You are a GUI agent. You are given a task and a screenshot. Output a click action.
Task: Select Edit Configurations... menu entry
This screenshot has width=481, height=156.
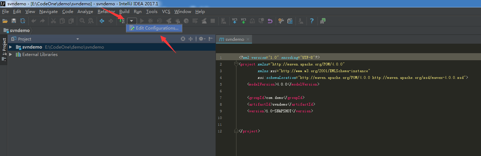pyautogui.click(x=154, y=28)
